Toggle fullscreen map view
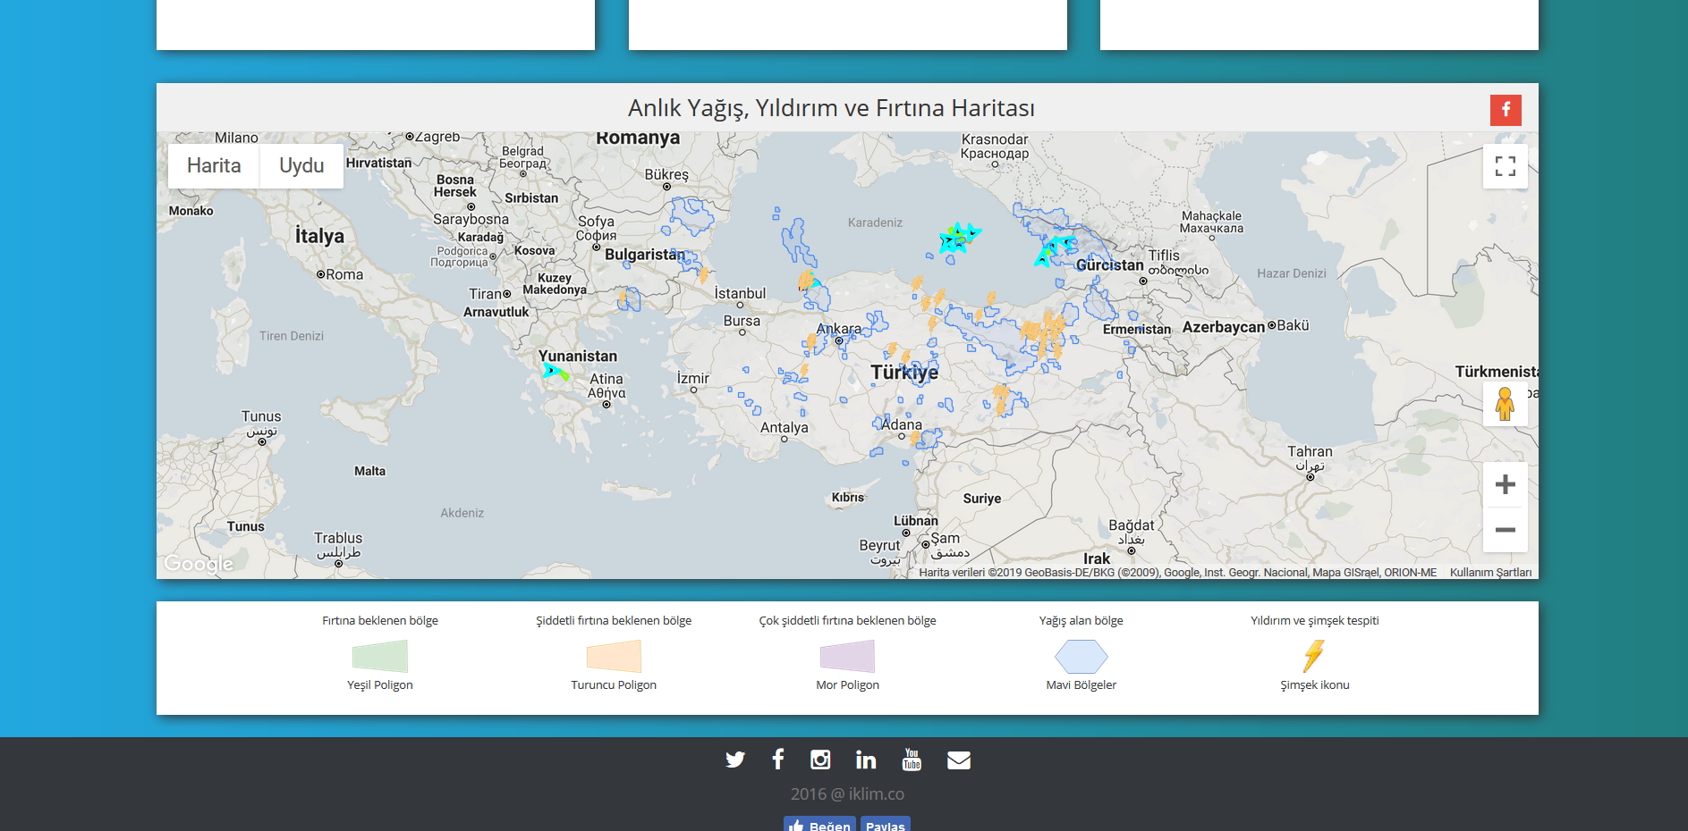1688x831 pixels. point(1506,166)
